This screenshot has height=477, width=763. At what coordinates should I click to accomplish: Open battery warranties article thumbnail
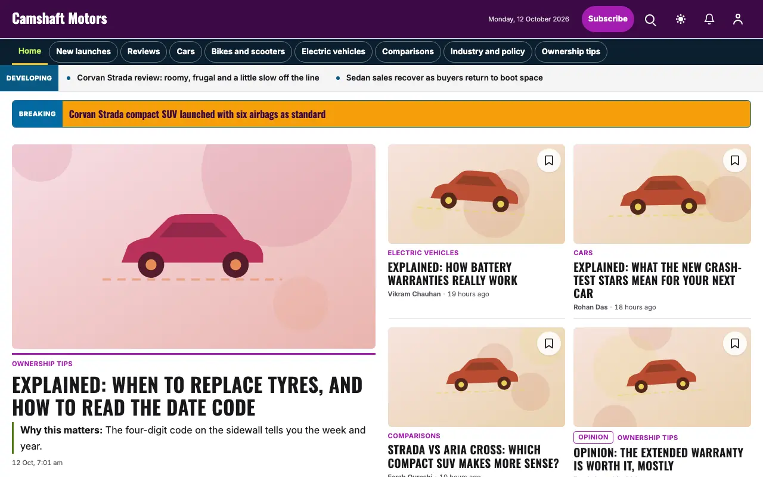click(x=476, y=194)
